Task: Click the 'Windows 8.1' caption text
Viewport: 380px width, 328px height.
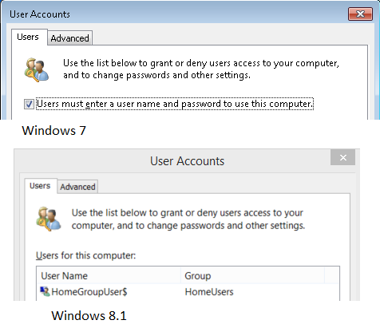Action: click(x=89, y=315)
